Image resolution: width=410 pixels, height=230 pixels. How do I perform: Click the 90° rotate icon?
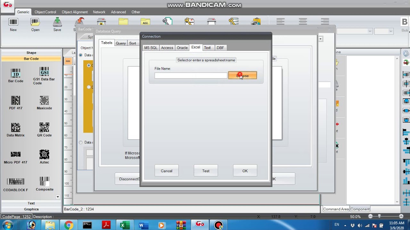coord(406,63)
